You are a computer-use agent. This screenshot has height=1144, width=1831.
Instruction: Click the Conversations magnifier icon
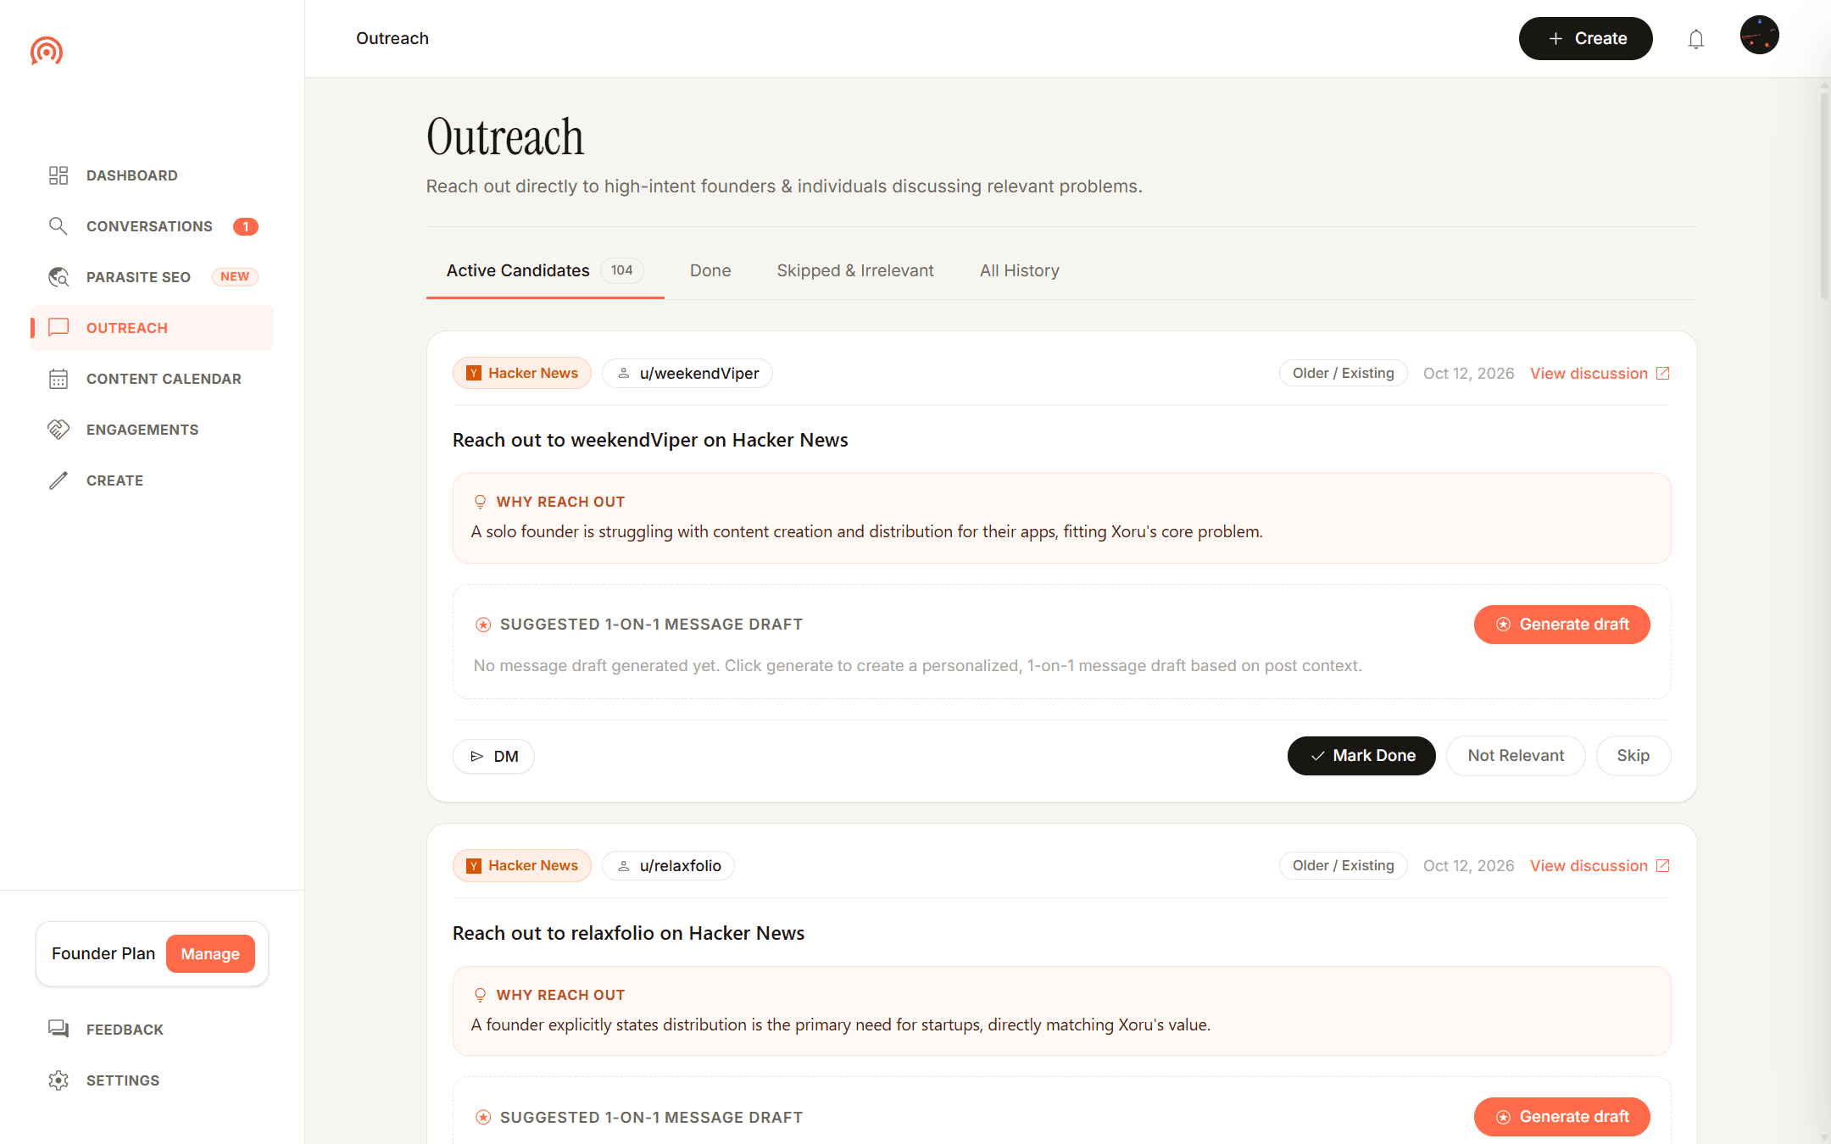58,226
